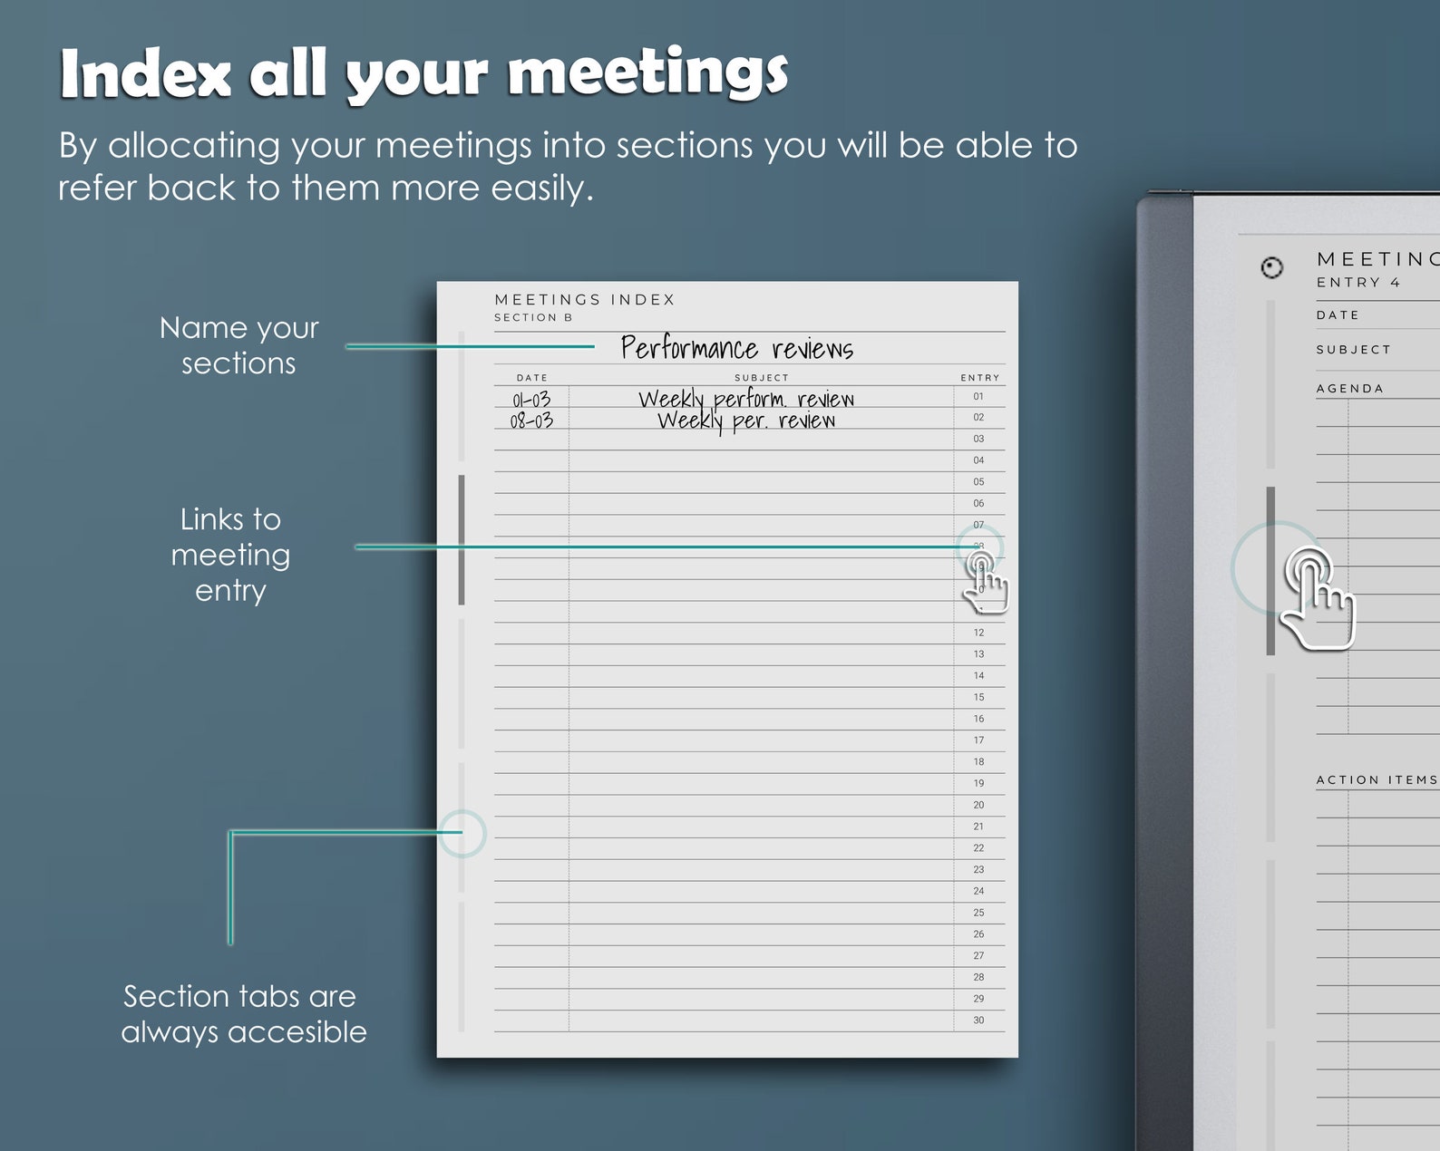Open entry link 16
The height and width of the screenshot is (1151, 1440).
[978, 719]
